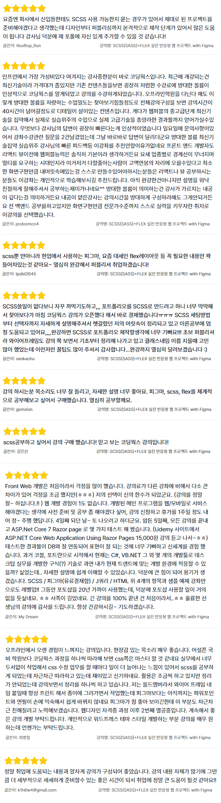Viewport: 221px width, 803px height.
Task: Click the stars above gomzion's review
Action: point(24,381)
